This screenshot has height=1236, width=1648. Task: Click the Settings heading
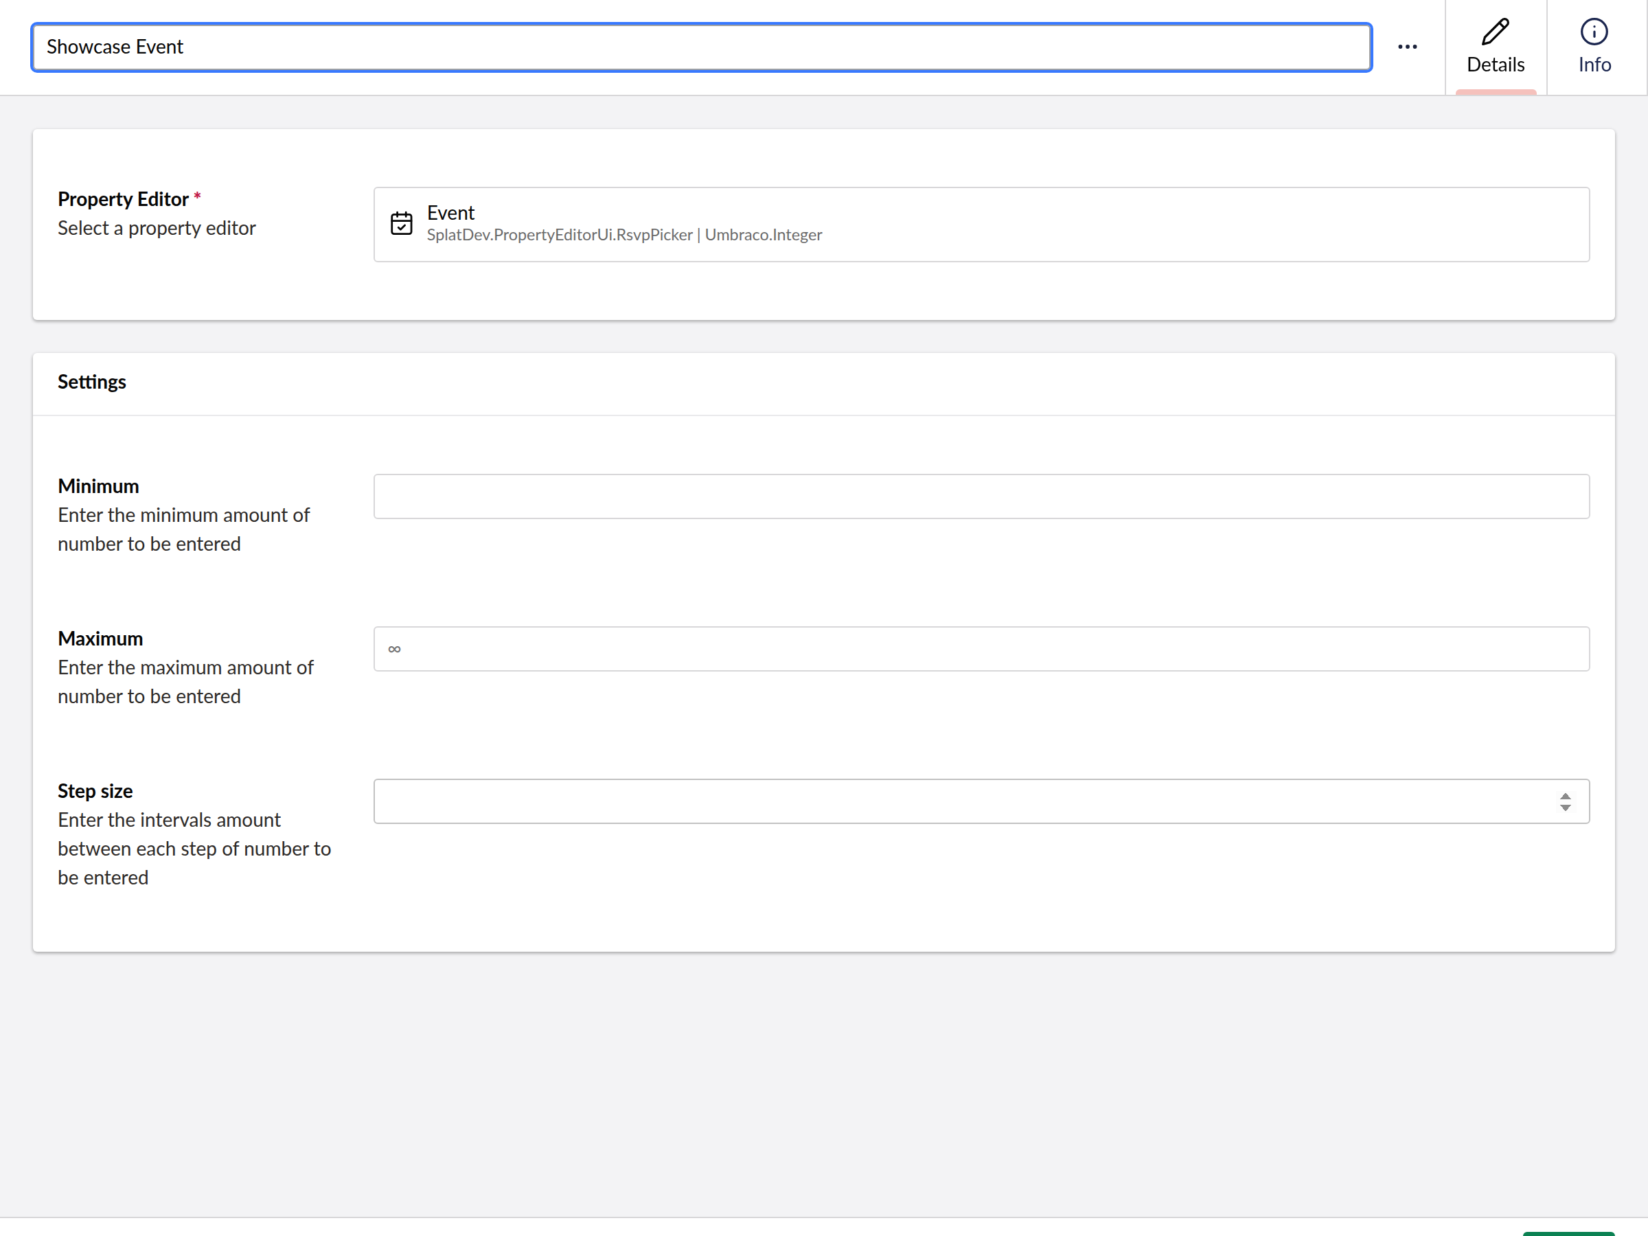(91, 382)
